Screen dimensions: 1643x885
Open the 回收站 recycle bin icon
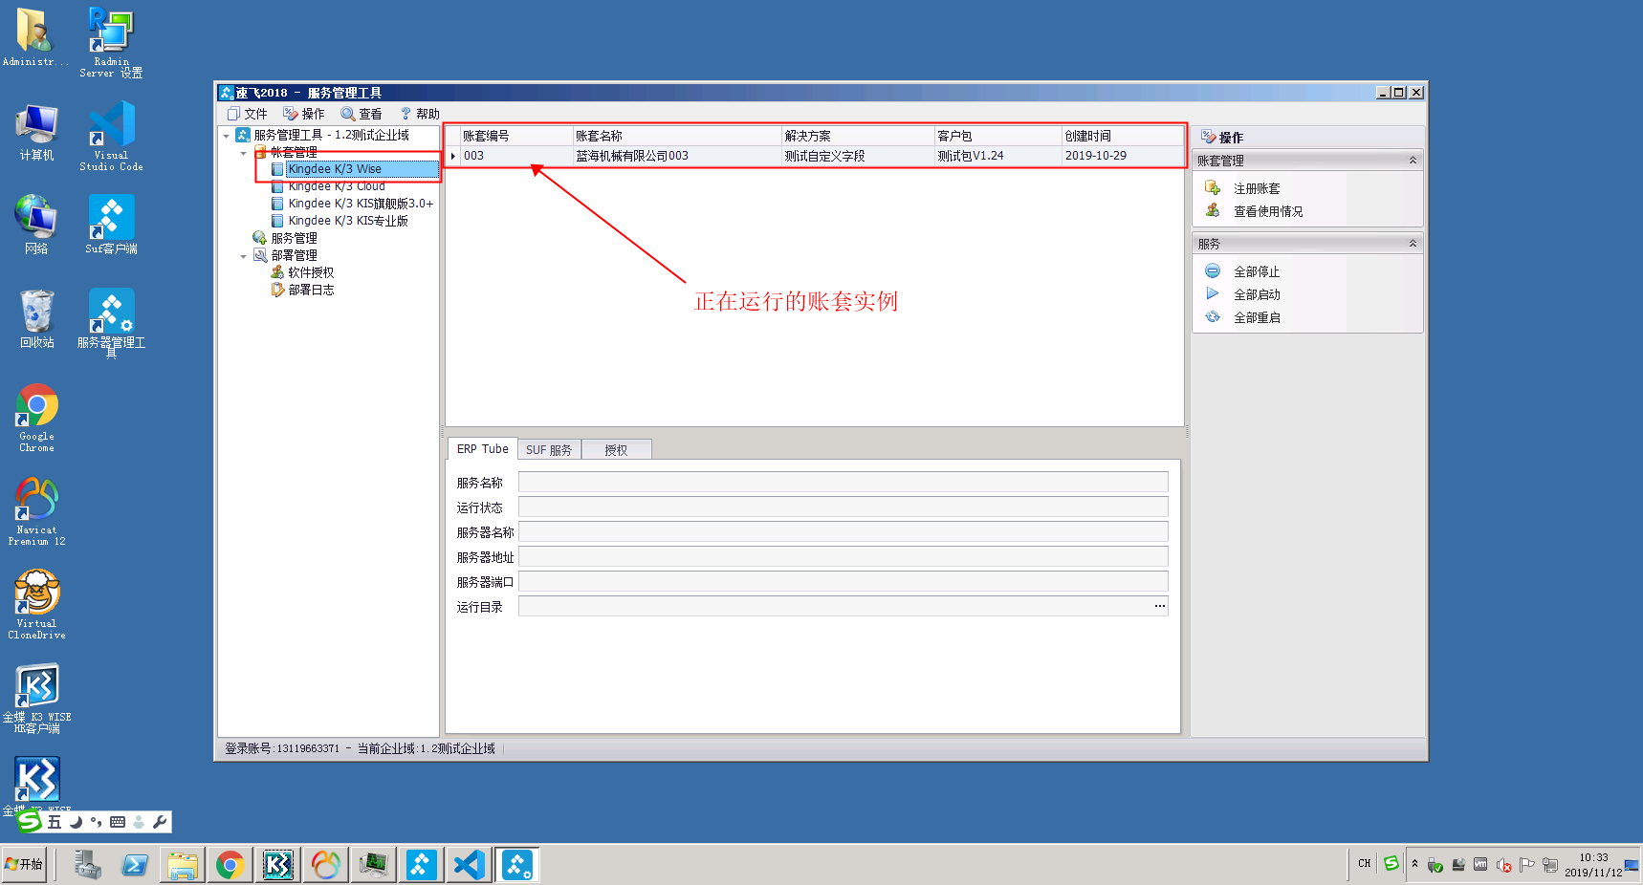point(36,318)
